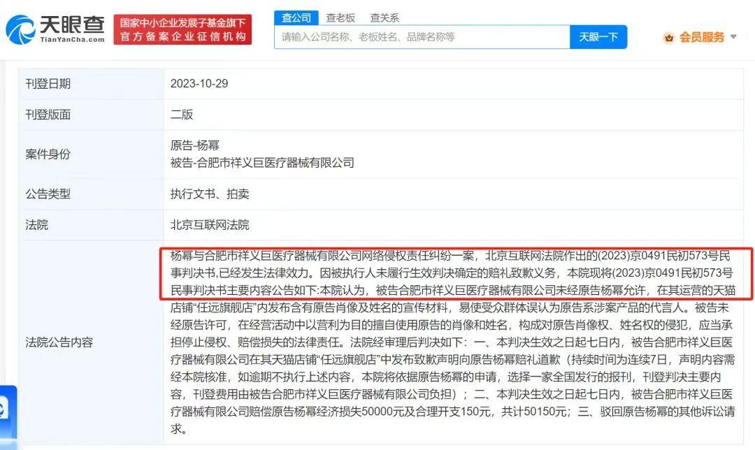Switch to the 查老板 tab
The height and width of the screenshot is (450, 755).
[340, 17]
